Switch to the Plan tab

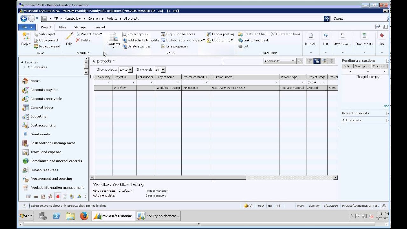pos(62,27)
